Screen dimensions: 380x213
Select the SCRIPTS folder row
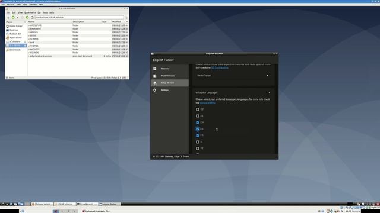point(78,39)
